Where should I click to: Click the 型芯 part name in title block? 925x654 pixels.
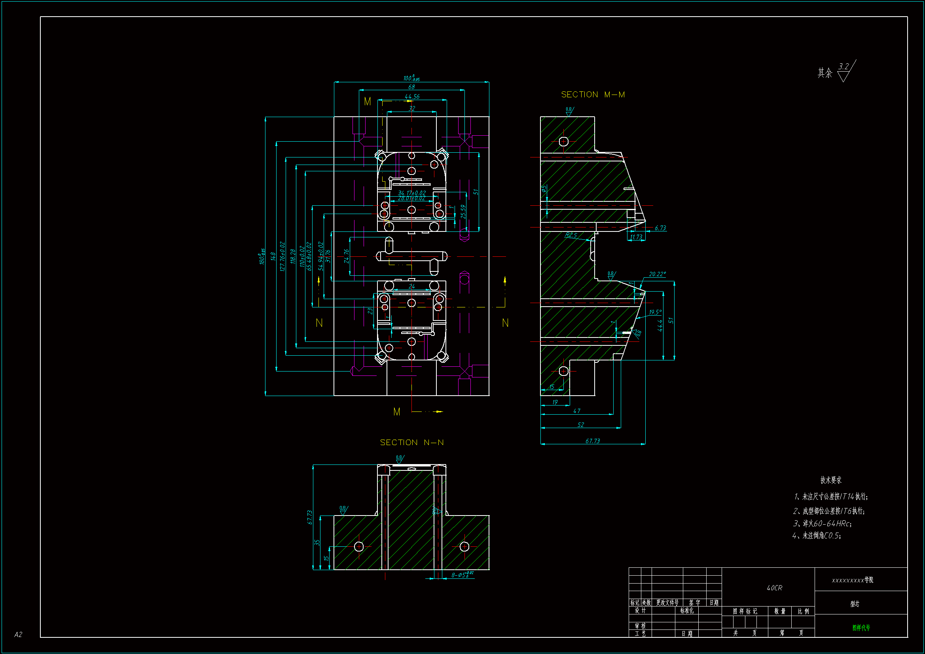[855, 604]
